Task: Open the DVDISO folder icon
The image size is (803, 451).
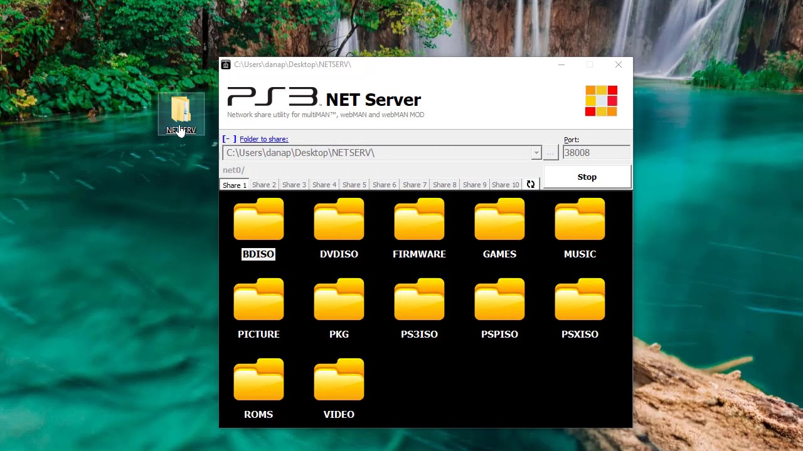Action: tap(339, 219)
